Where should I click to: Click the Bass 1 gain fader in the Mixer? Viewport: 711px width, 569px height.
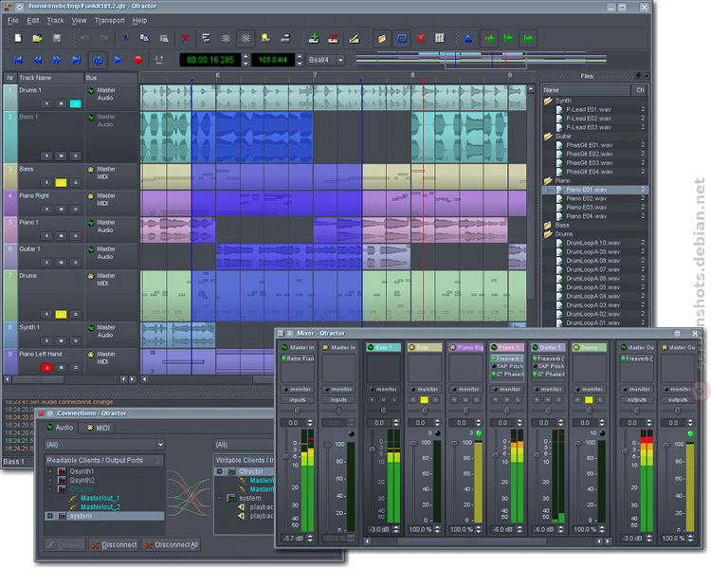coord(373,450)
